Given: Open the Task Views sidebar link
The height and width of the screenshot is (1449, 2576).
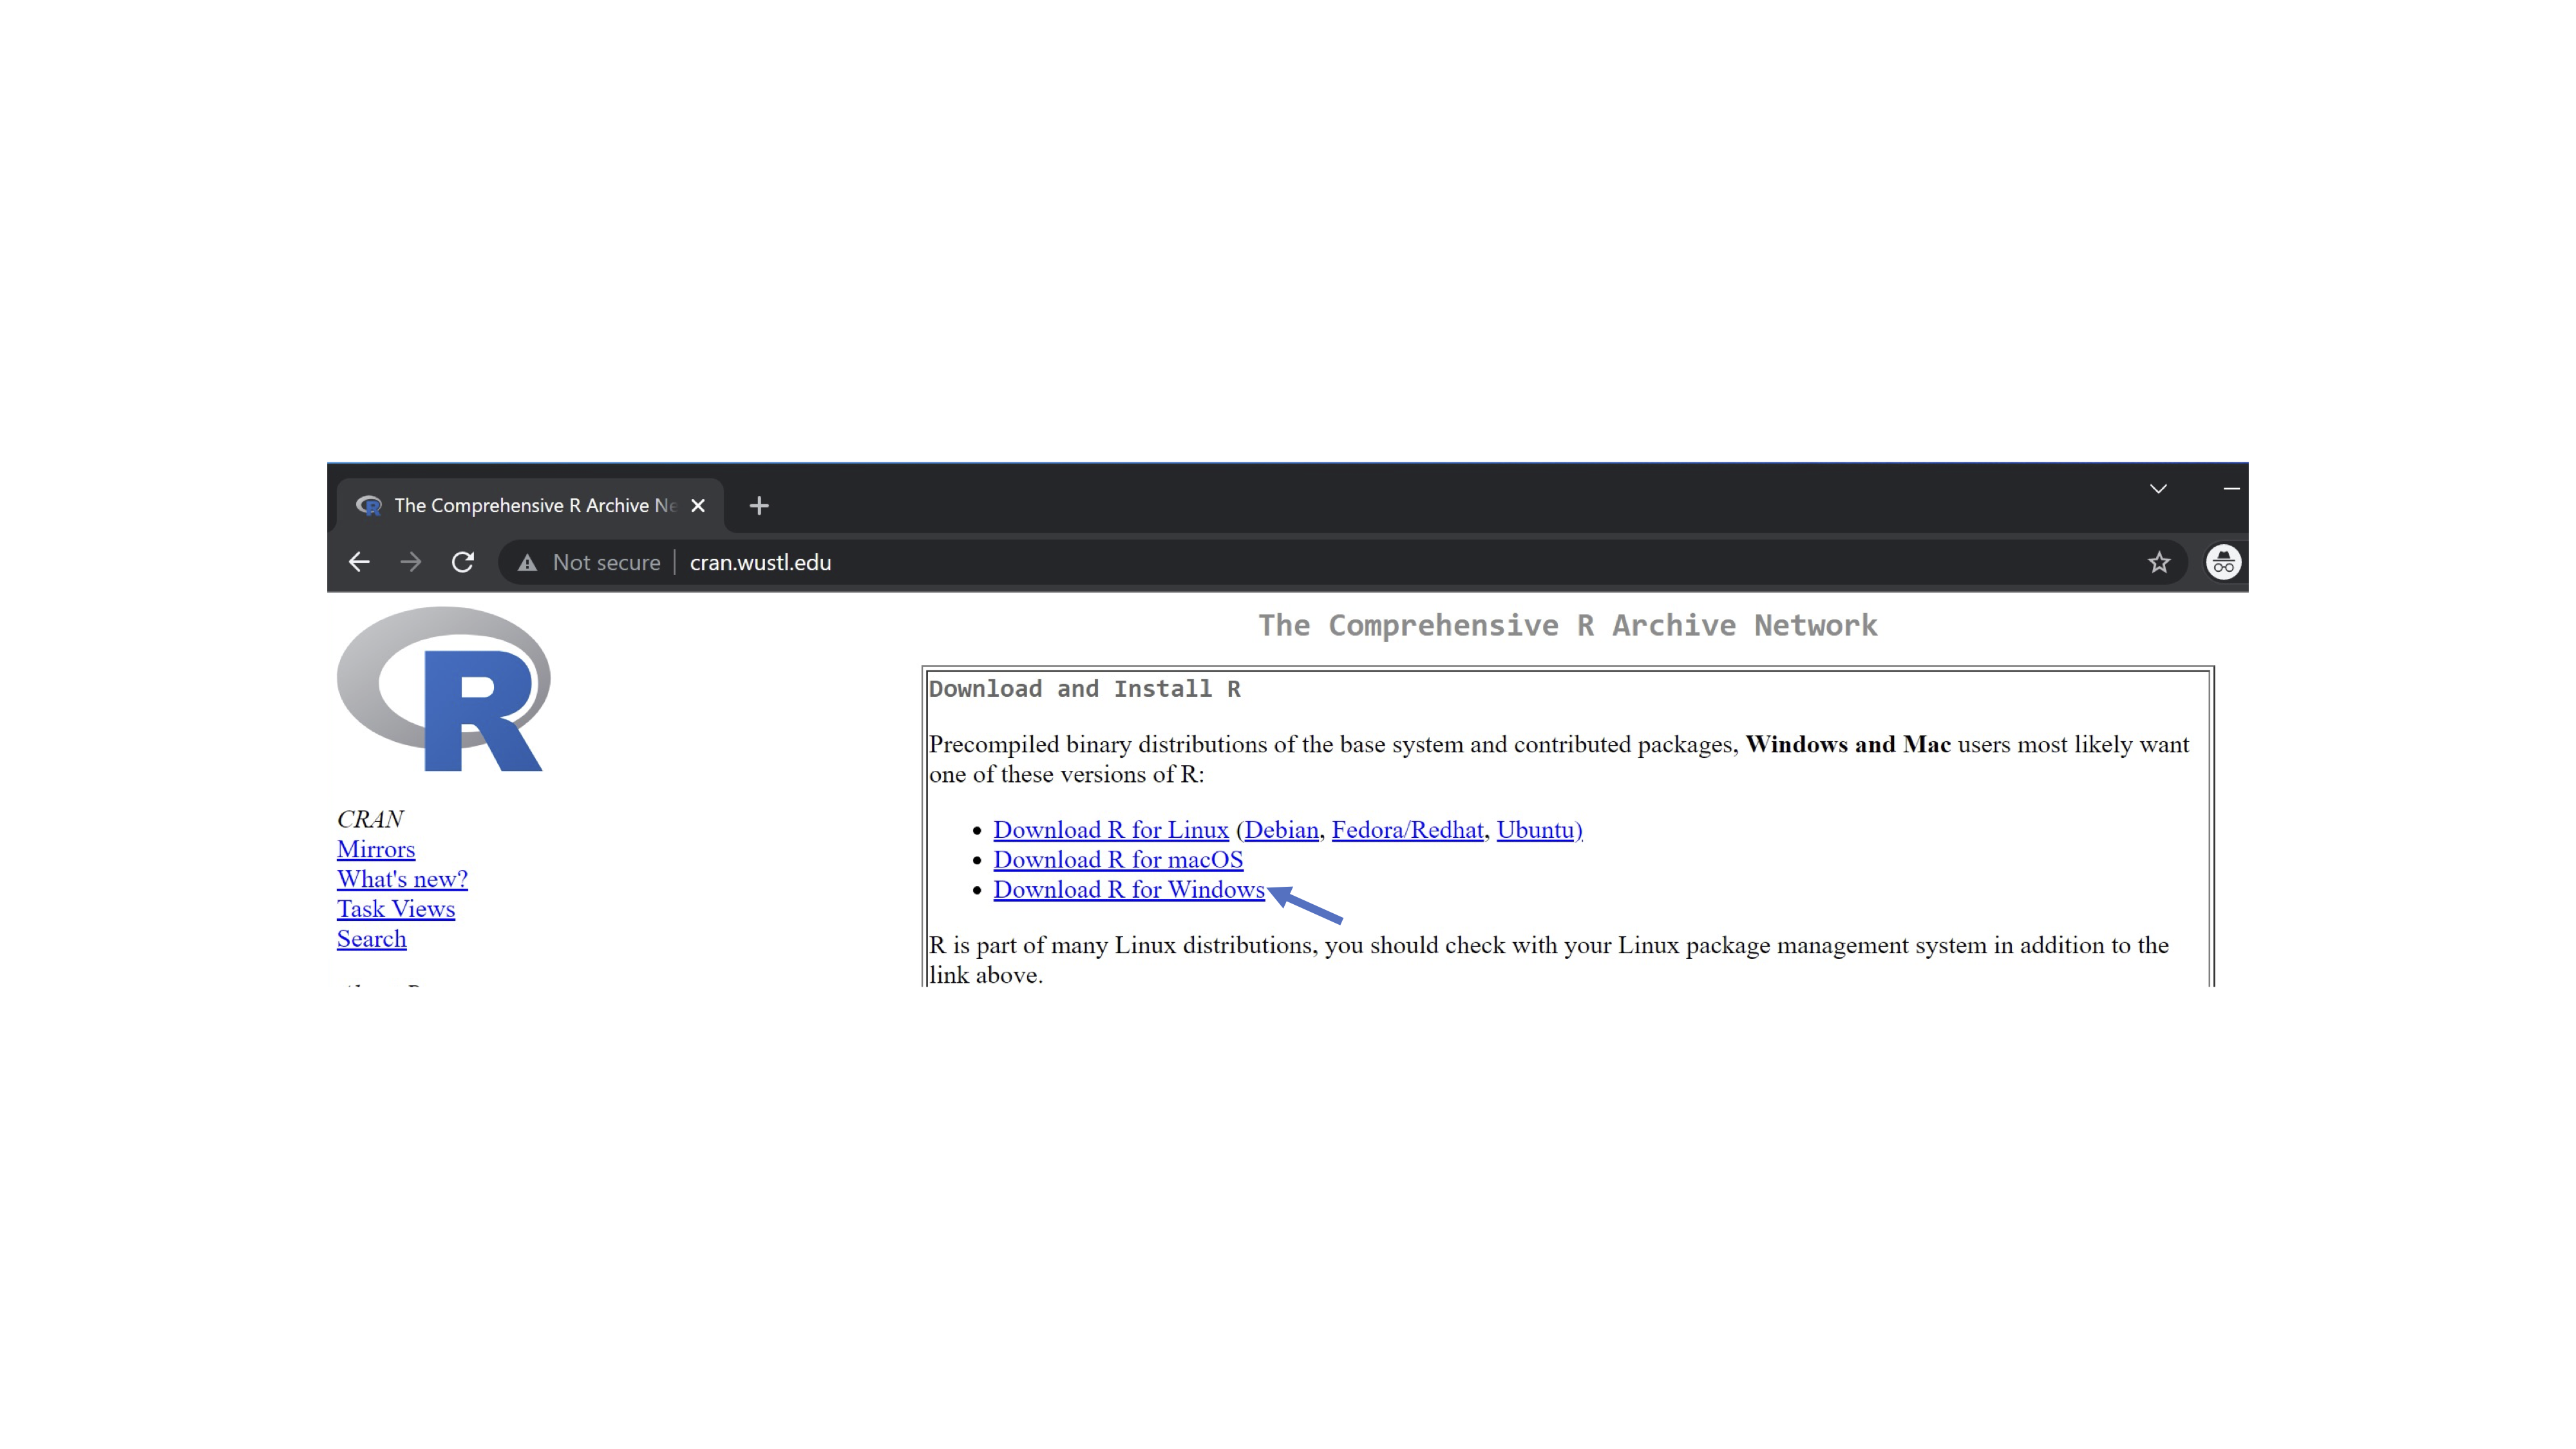Looking at the screenshot, I should click(x=395, y=909).
